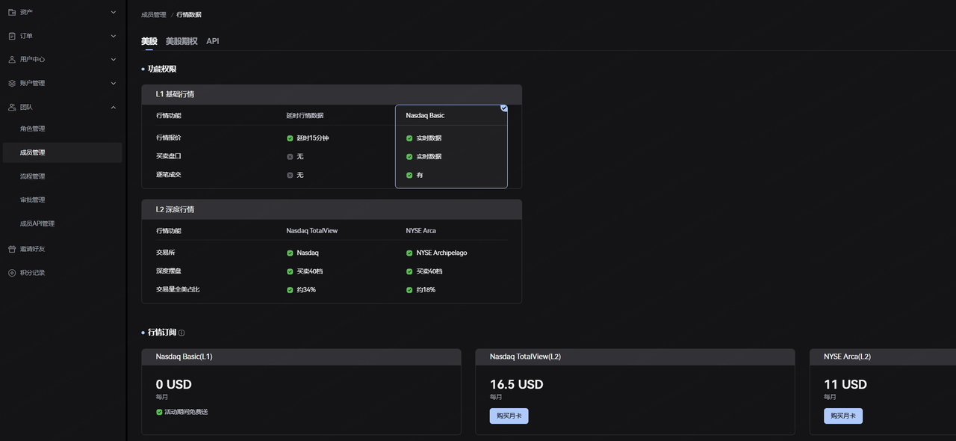Click green check beside 活动期间免费送
This screenshot has width=956, height=441.
159,412
